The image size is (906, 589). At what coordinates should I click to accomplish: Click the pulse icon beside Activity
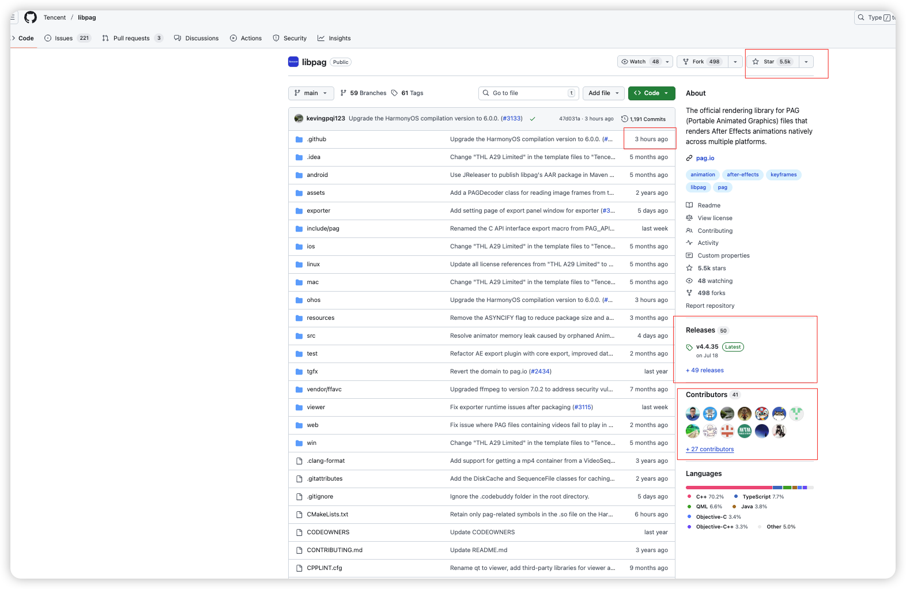click(689, 243)
